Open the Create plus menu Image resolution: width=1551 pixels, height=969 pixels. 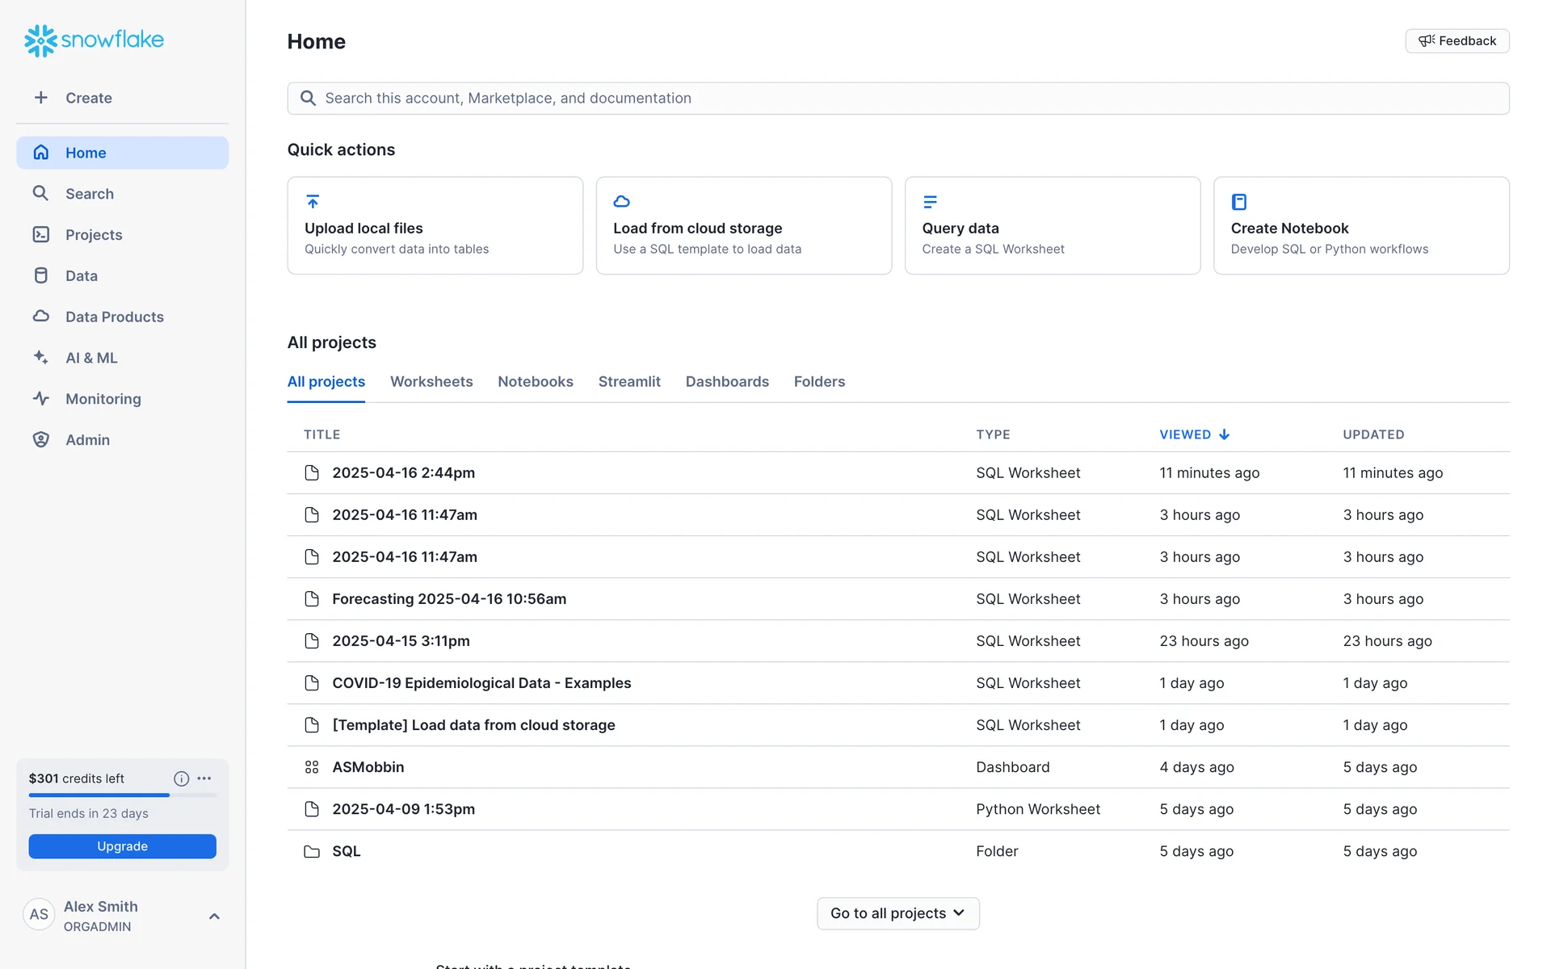(41, 98)
